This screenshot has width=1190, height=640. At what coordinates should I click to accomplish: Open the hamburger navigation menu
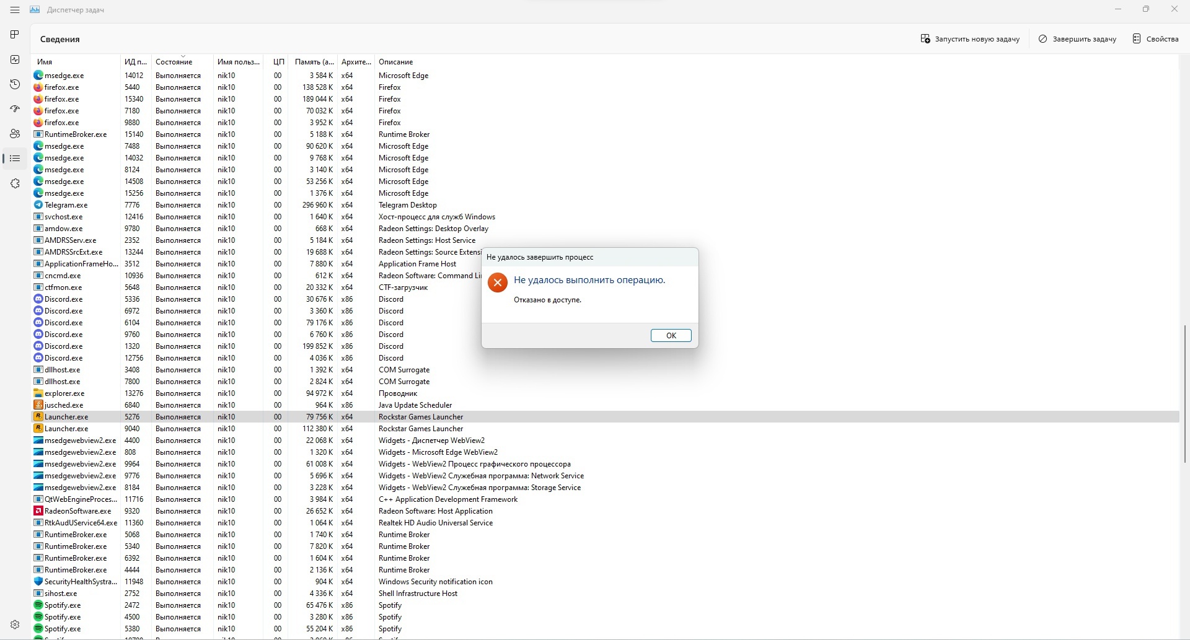15,10
